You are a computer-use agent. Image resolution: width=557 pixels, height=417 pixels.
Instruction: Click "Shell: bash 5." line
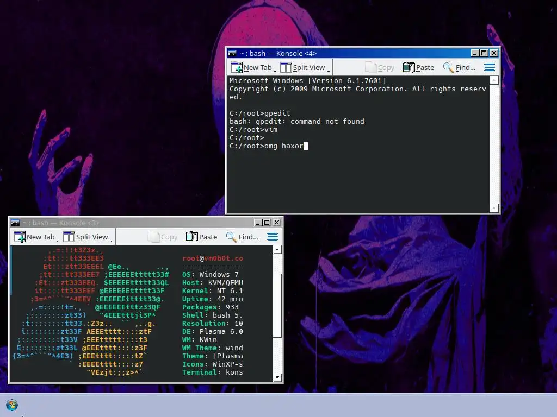pyautogui.click(x=213, y=315)
